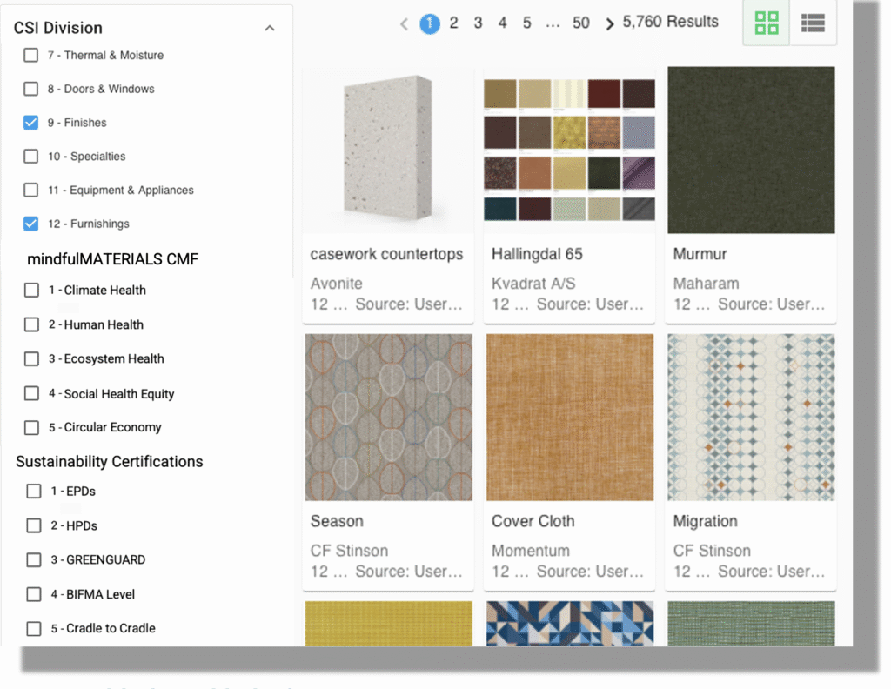
Task: Go to previous results page arrow
Action: click(x=404, y=23)
